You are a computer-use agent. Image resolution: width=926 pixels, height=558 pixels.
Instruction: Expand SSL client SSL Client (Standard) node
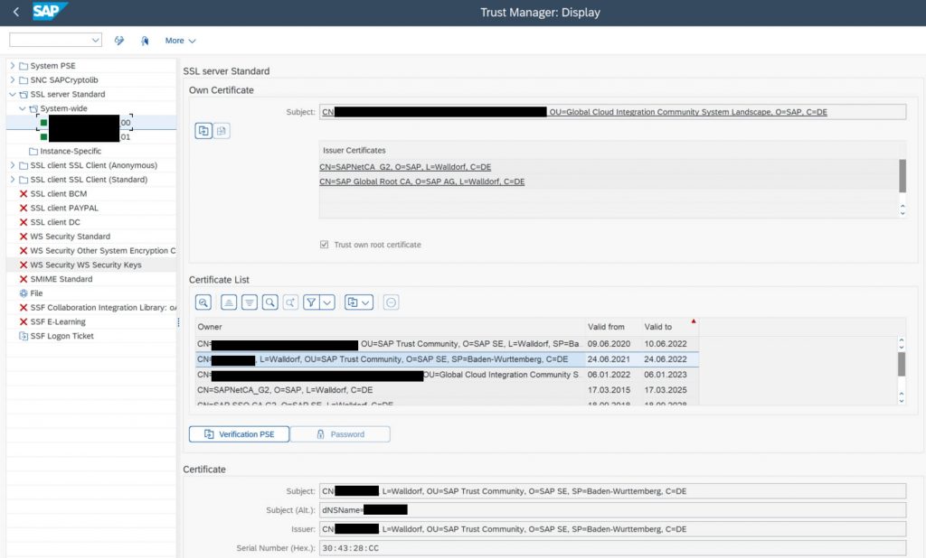click(x=13, y=180)
